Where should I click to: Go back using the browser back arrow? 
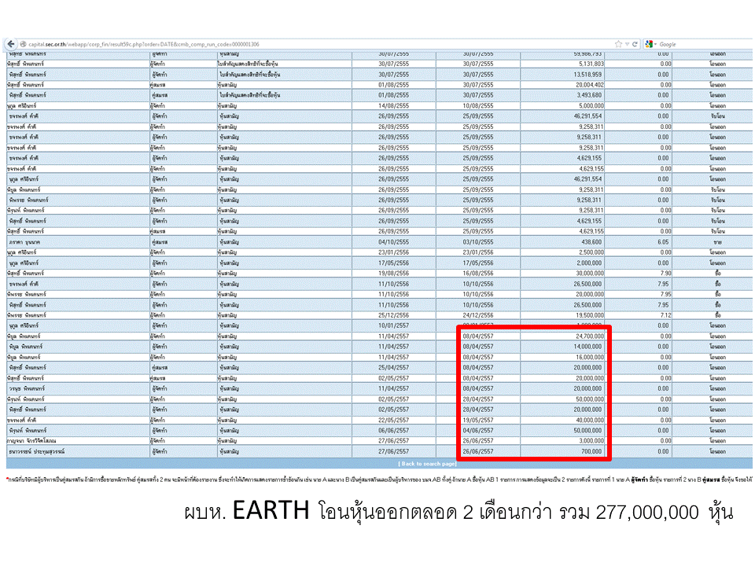10,44
